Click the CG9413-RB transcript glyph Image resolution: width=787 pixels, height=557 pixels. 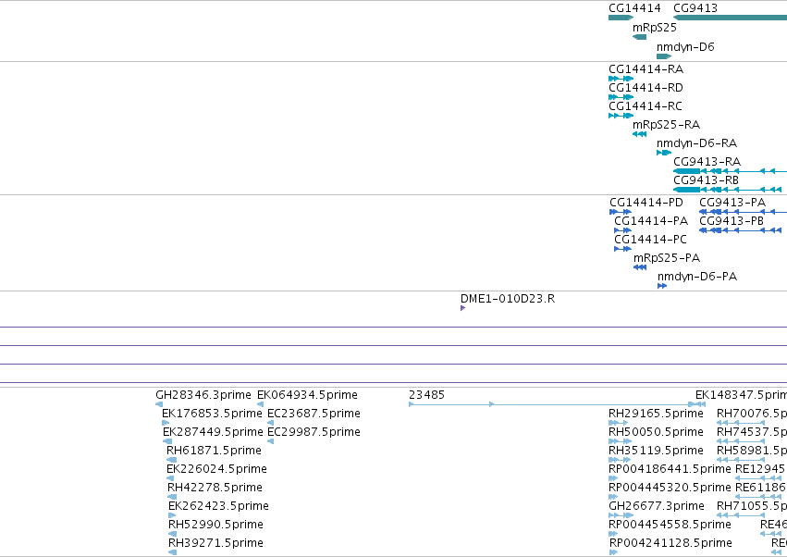[727, 190]
